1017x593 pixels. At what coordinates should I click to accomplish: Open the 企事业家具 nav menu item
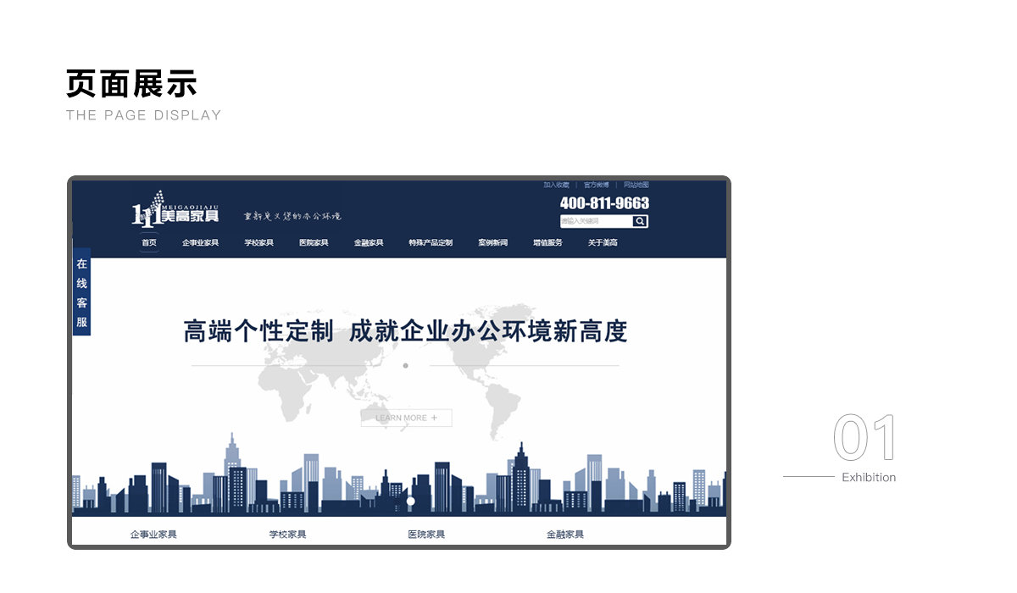[200, 242]
